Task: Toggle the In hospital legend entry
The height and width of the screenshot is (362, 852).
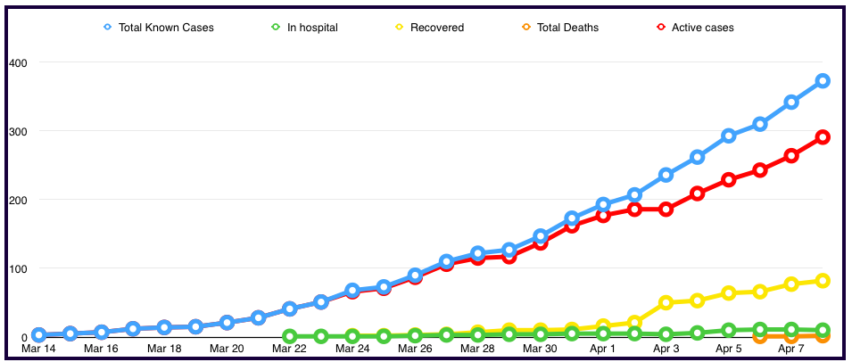Action: click(x=310, y=28)
